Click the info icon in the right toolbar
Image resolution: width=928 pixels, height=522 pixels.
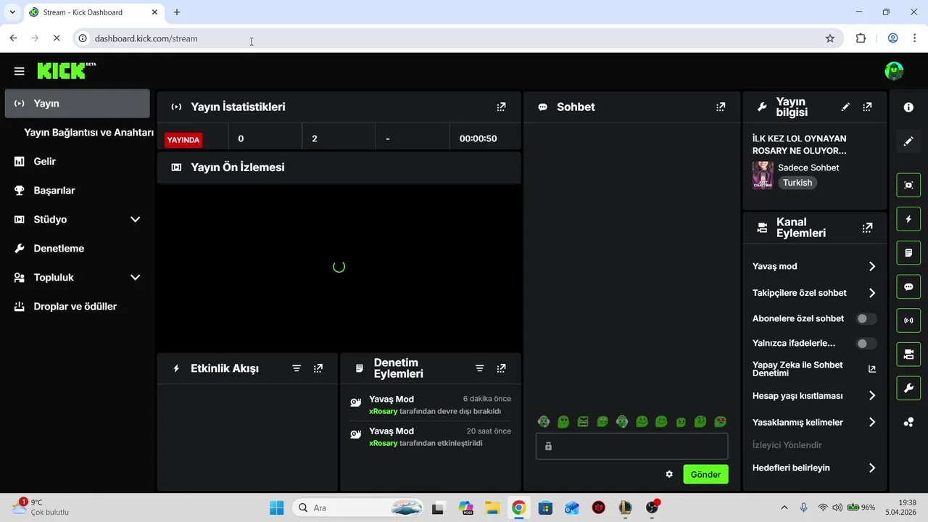[x=908, y=107]
